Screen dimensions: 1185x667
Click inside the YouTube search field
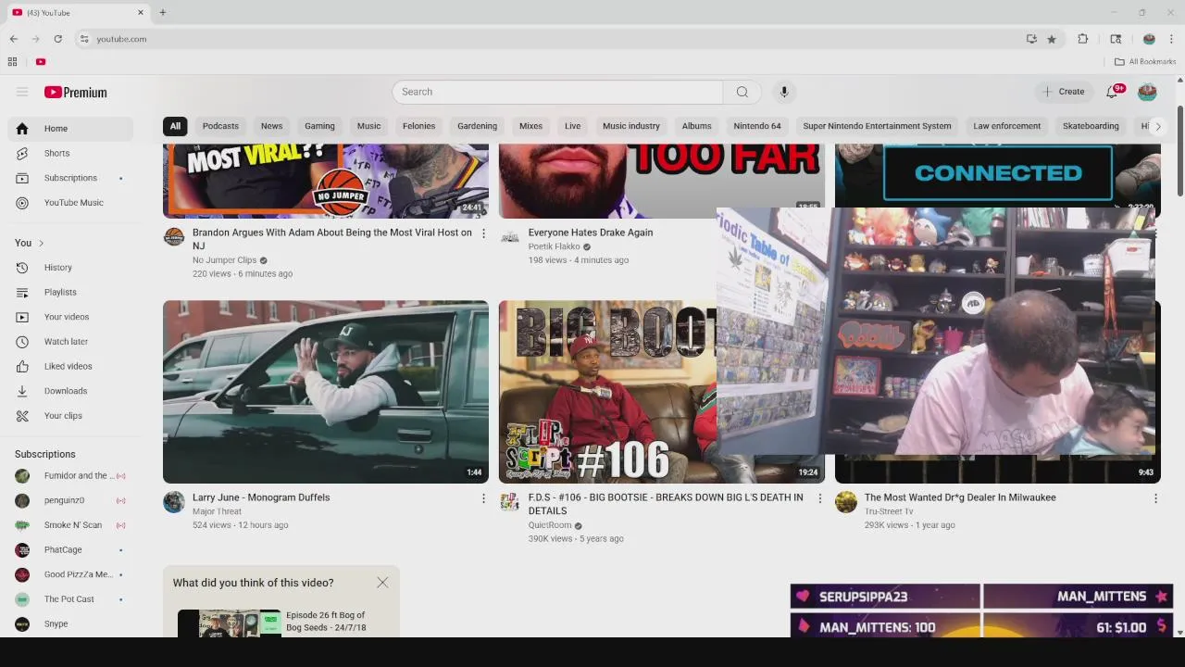(557, 92)
